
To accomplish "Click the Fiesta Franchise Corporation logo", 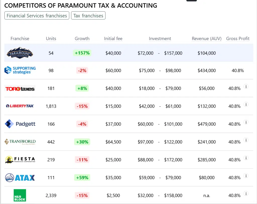I will click(20, 160).
